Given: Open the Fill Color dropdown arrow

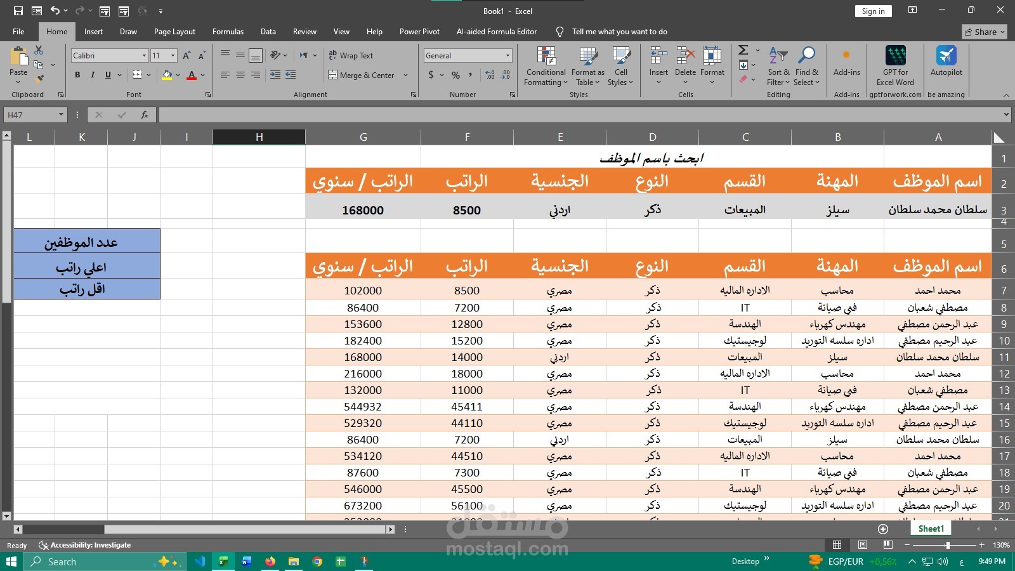Looking at the screenshot, I should [x=178, y=75].
